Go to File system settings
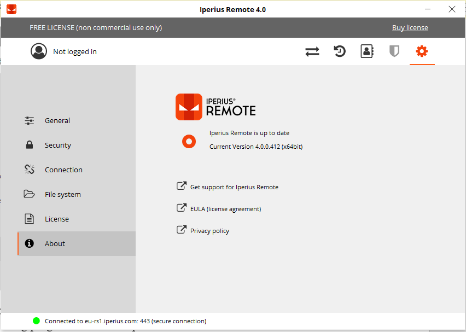This screenshot has width=466, height=332. point(62,195)
